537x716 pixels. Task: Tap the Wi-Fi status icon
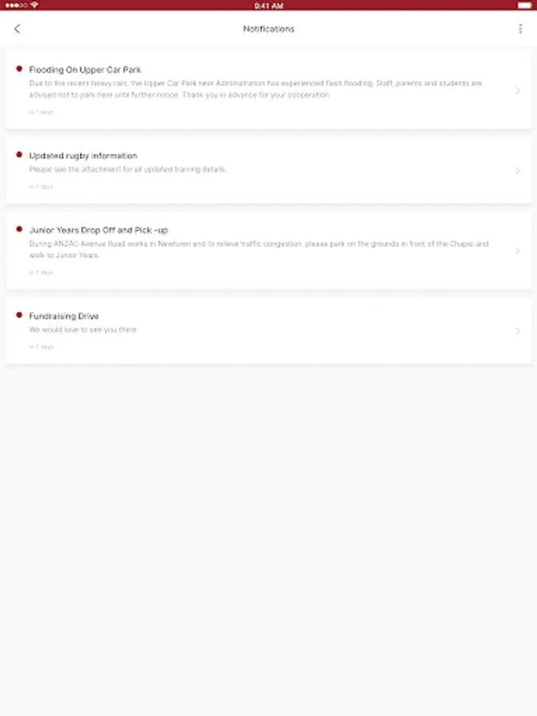(35, 5)
